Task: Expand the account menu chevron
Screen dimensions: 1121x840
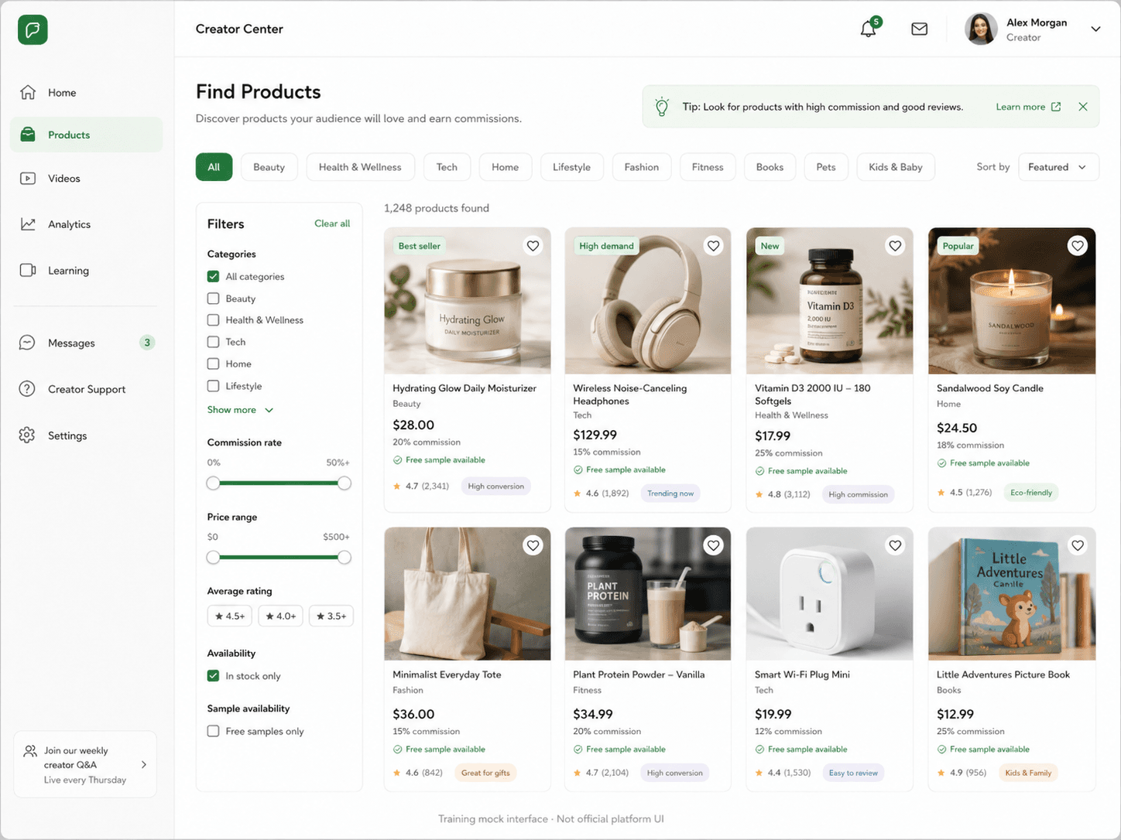Action: [1095, 29]
